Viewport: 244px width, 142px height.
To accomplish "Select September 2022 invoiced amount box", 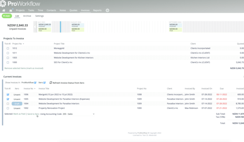I will click(175, 25).
